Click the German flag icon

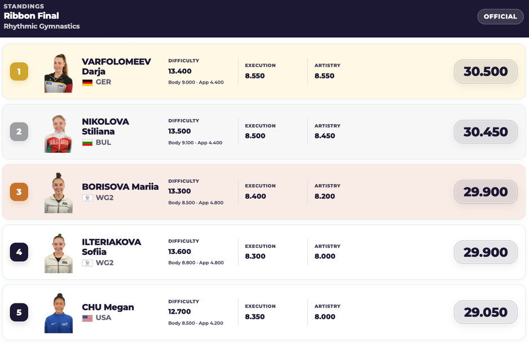coord(87,82)
